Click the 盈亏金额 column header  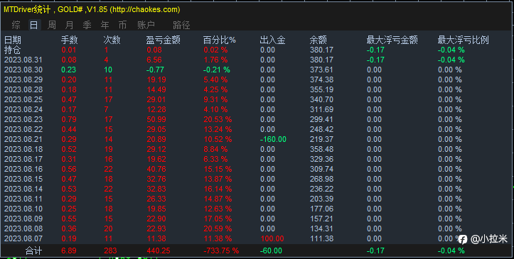(163, 40)
